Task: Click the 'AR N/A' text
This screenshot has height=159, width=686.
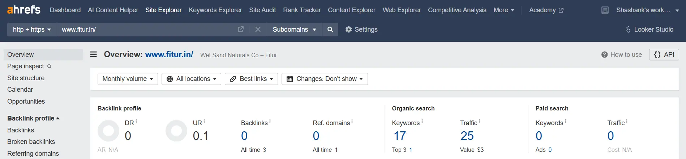Action: (108, 150)
